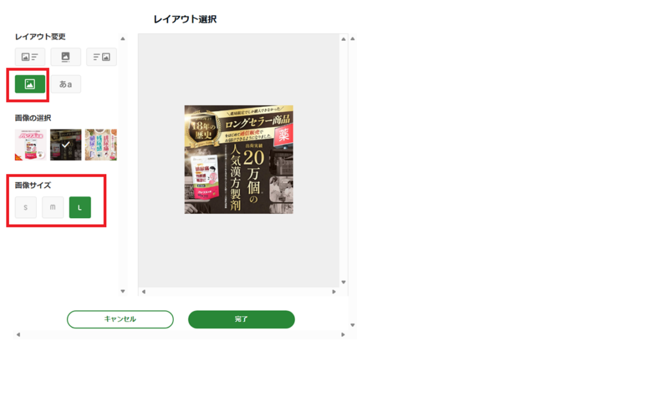Set image size to L

pyautogui.click(x=80, y=207)
